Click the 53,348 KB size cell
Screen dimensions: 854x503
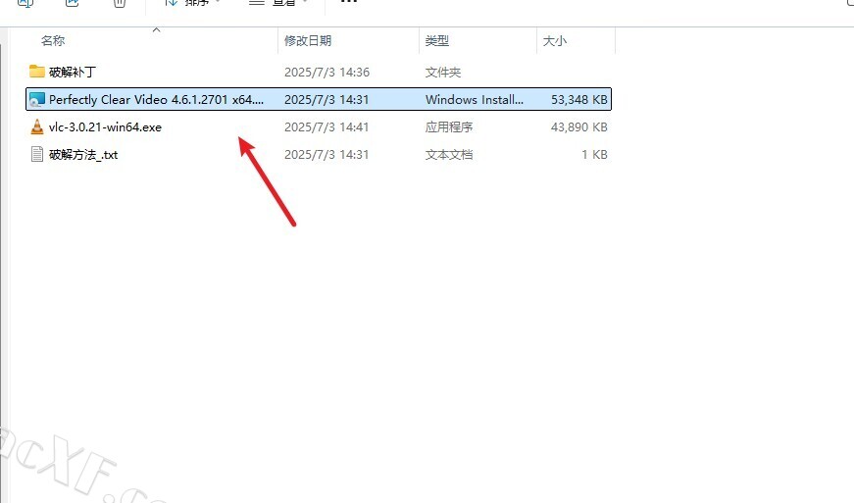tap(578, 100)
